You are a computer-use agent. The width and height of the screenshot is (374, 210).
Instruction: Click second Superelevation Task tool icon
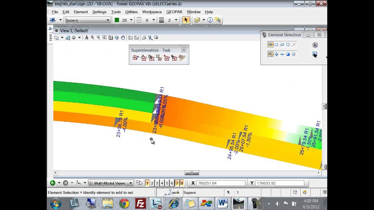click(143, 58)
